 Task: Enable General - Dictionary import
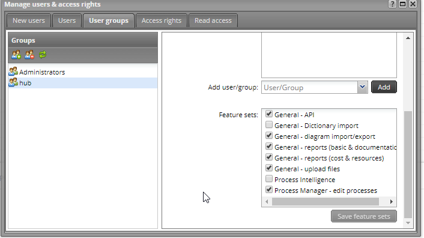[x=269, y=124]
